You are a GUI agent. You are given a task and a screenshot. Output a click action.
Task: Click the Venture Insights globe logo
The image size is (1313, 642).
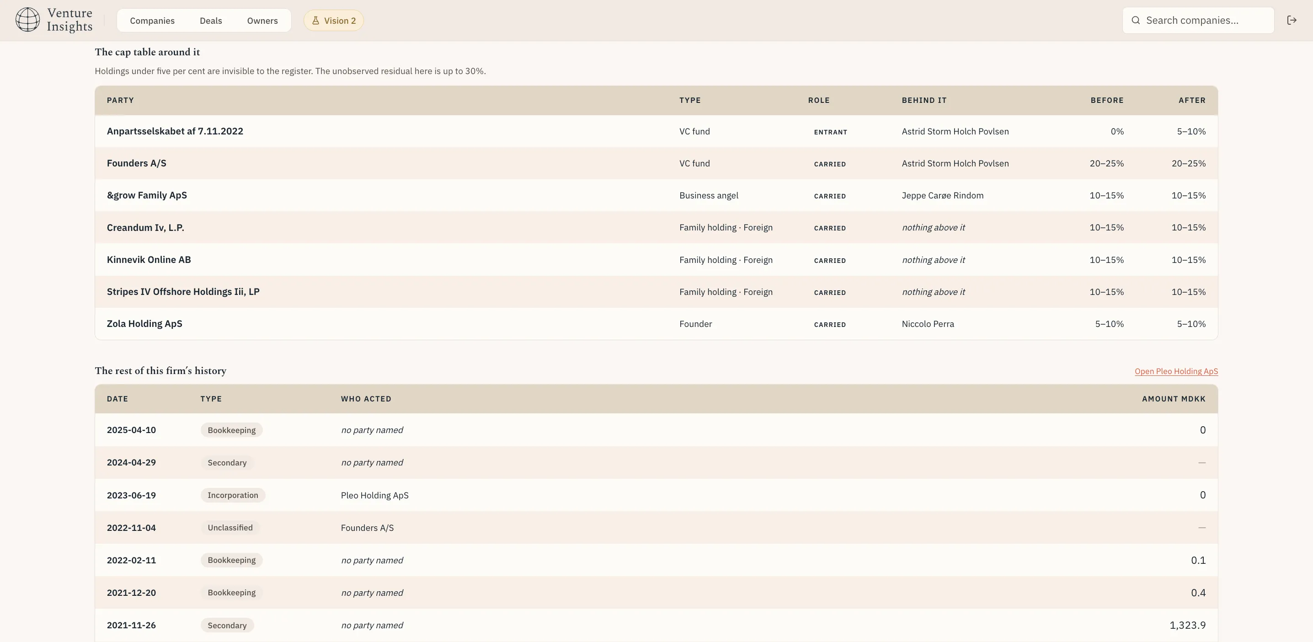coord(27,20)
